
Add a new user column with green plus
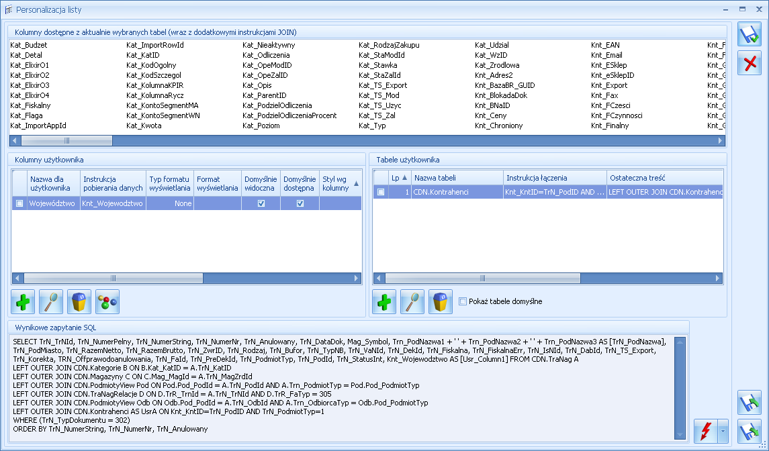(x=23, y=301)
